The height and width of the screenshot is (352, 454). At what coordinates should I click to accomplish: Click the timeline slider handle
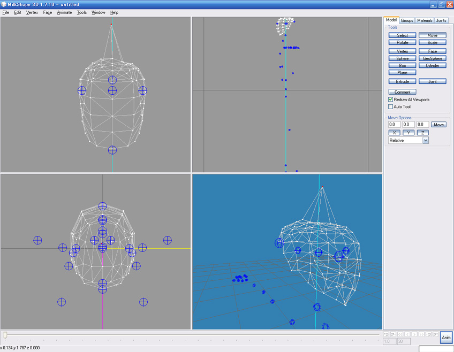(5, 335)
